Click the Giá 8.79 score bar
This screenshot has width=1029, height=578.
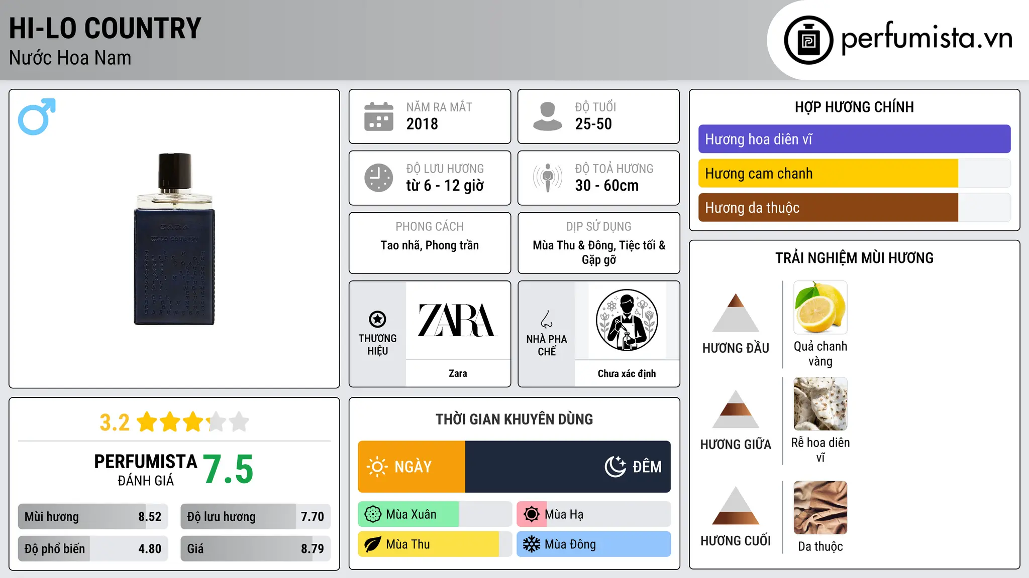(x=255, y=548)
